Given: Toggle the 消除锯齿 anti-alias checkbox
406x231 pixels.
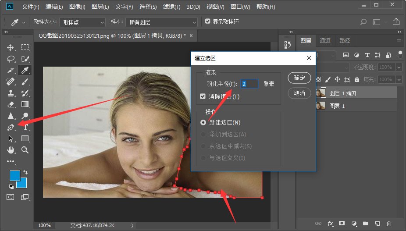Looking at the screenshot, I should pos(203,96).
